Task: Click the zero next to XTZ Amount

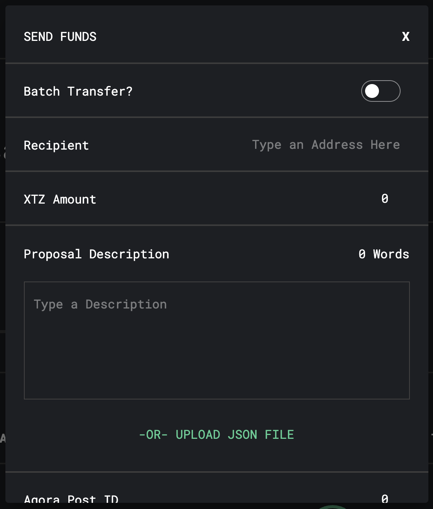Action: [x=384, y=199]
